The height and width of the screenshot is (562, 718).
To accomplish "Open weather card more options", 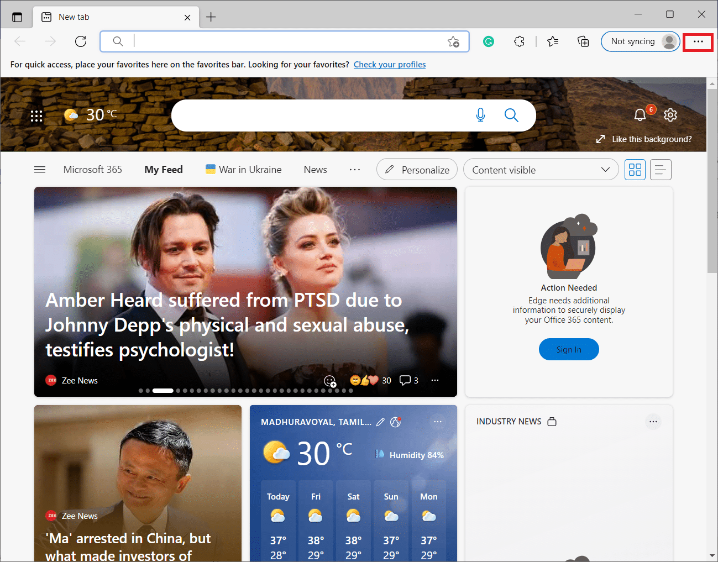I will 438,422.
